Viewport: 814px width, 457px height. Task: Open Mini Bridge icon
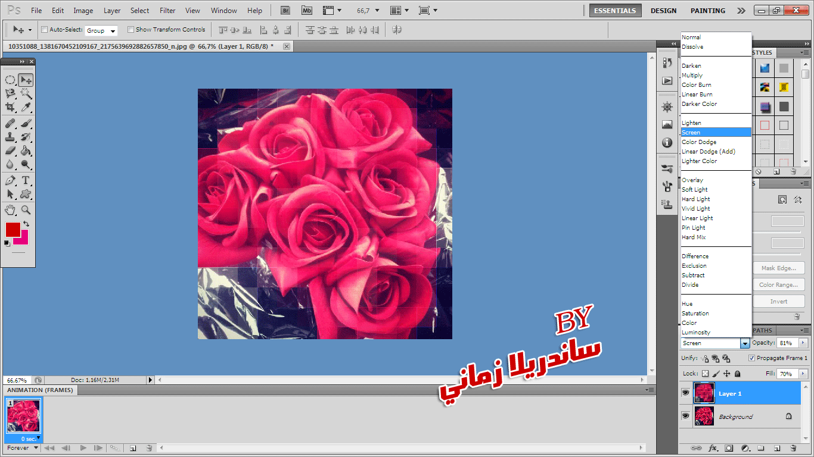[307, 10]
